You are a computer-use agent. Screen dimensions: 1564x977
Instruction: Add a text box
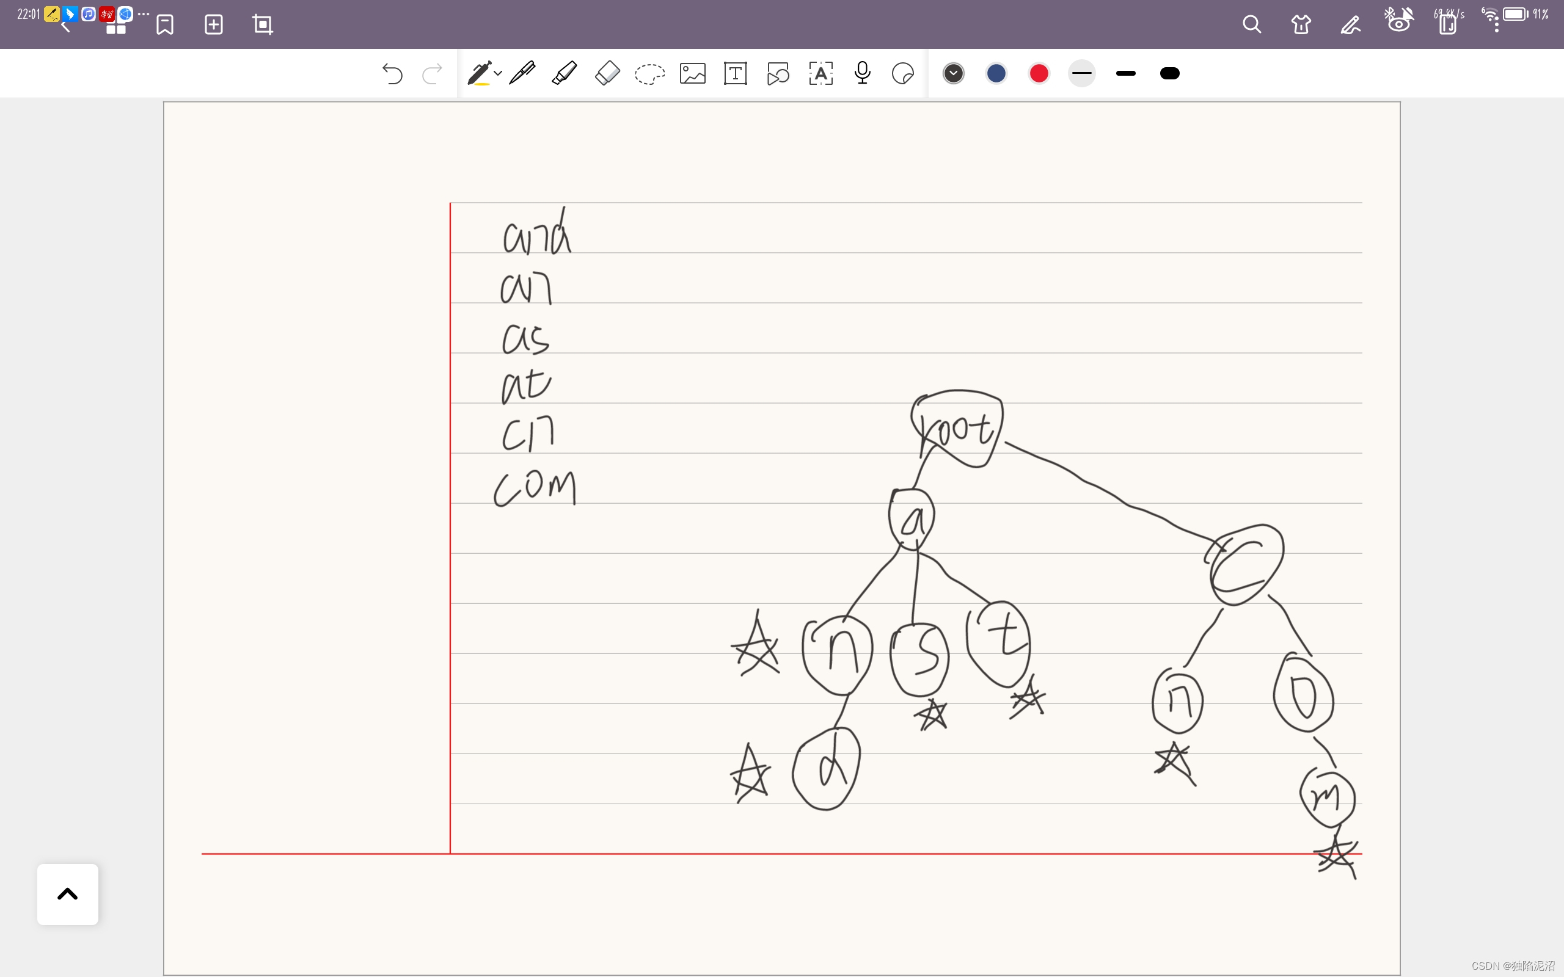click(736, 74)
